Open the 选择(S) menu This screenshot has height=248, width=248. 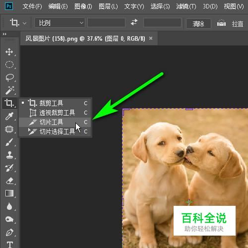[160, 6]
